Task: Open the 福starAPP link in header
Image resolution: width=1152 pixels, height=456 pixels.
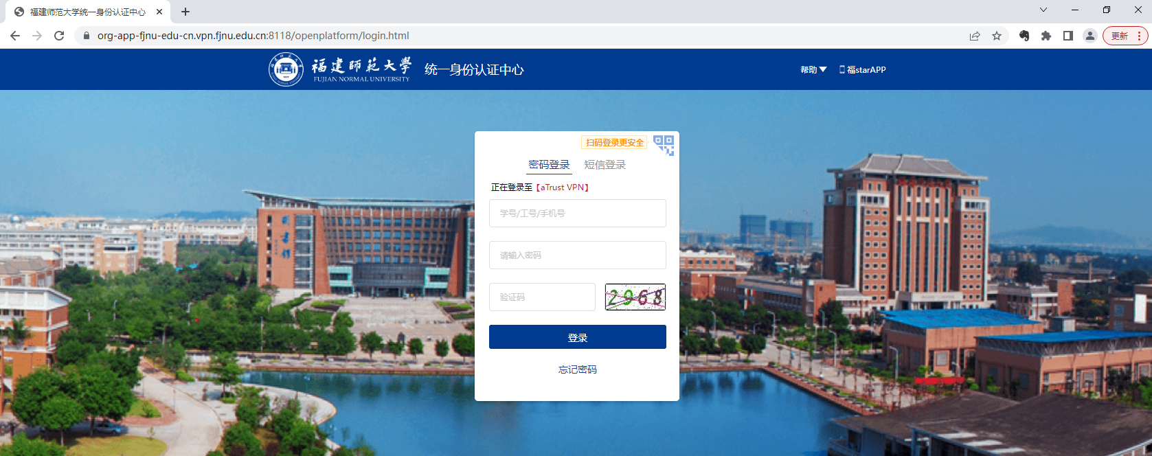Action: (x=863, y=69)
